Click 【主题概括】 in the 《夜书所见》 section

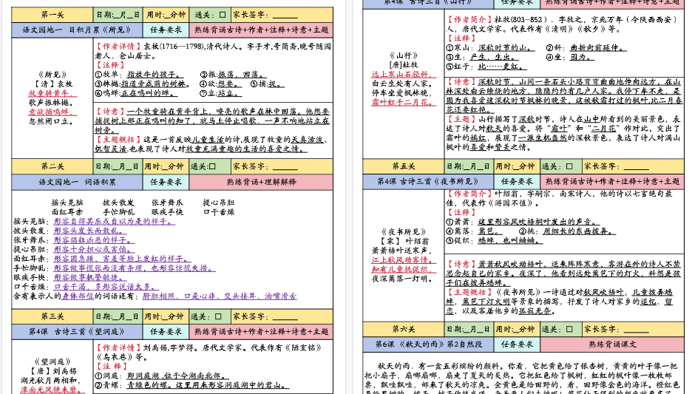pos(469,292)
